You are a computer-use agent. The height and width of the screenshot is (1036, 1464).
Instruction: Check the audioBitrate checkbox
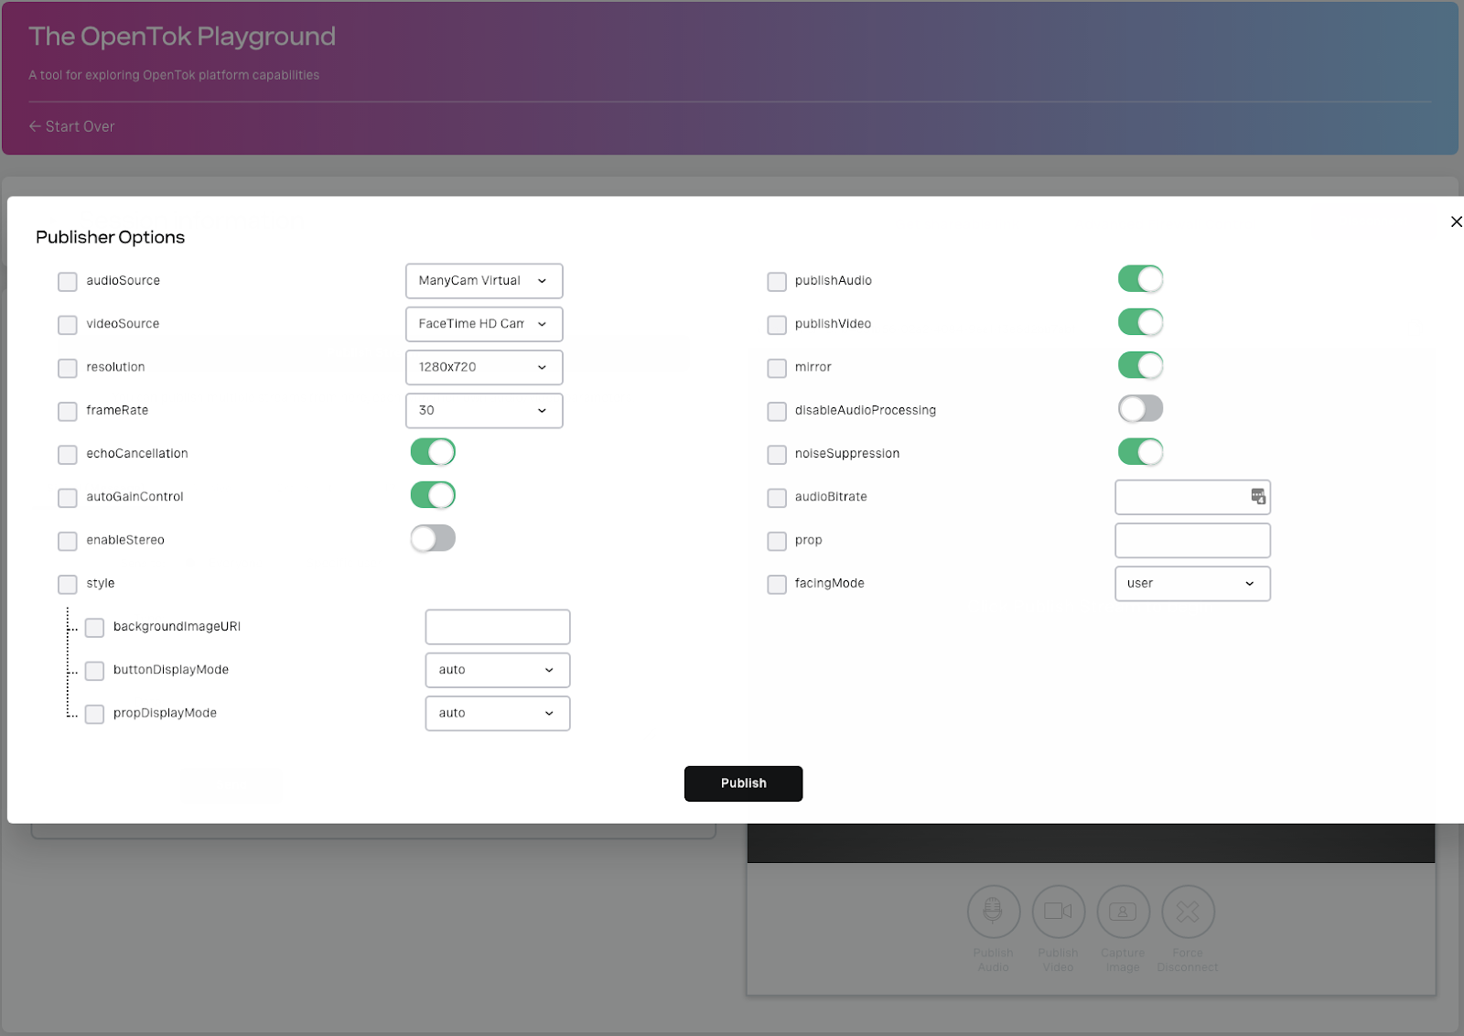[x=777, y=498]
